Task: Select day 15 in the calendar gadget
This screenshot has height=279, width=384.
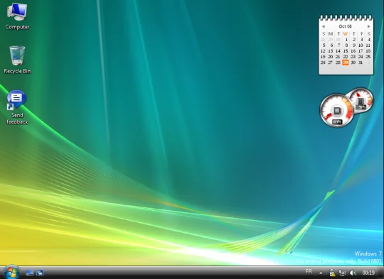Action: pyautogui.click(x=346, y=51)
